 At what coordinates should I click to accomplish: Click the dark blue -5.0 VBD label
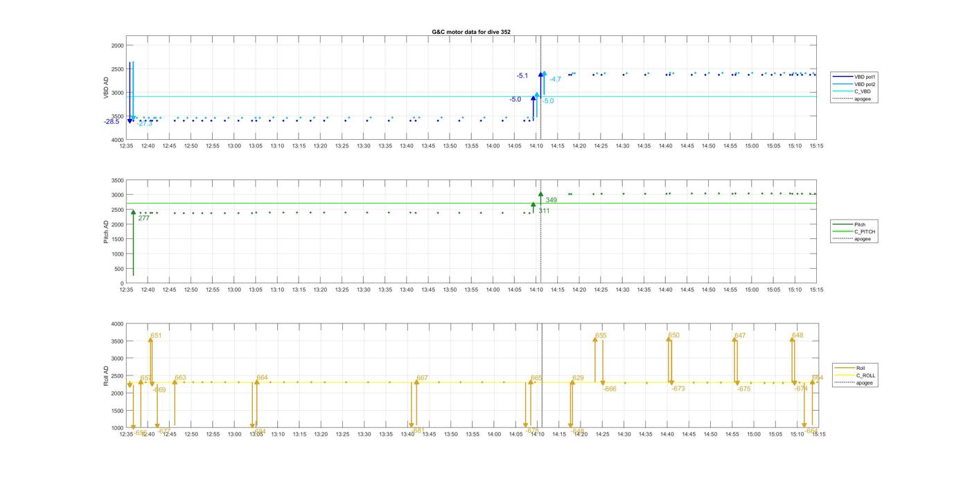pos(515,100)
